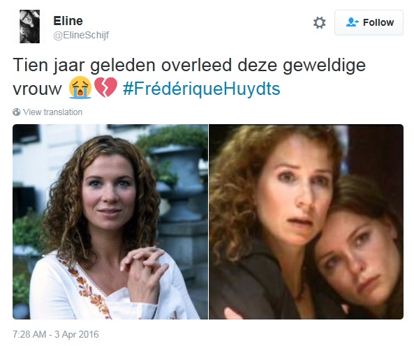This screenshot has height=346, width=414.
Task: Click the tweet text starting 'Tien jaar geleden'
Action: point(189,77)
